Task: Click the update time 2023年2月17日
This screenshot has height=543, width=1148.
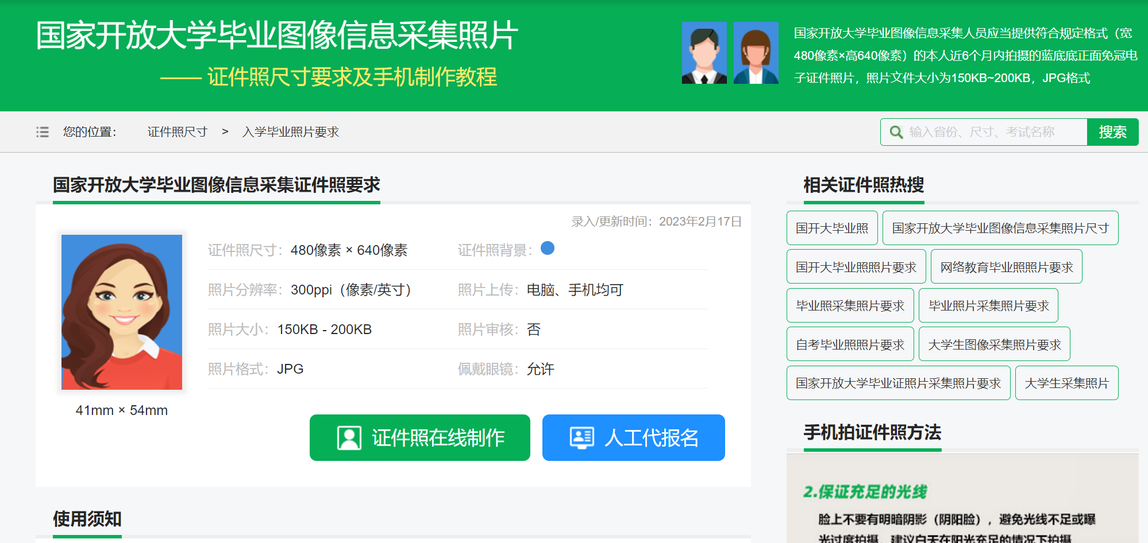Action: 700,222
